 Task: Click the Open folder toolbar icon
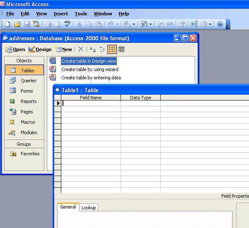point(17,24)
